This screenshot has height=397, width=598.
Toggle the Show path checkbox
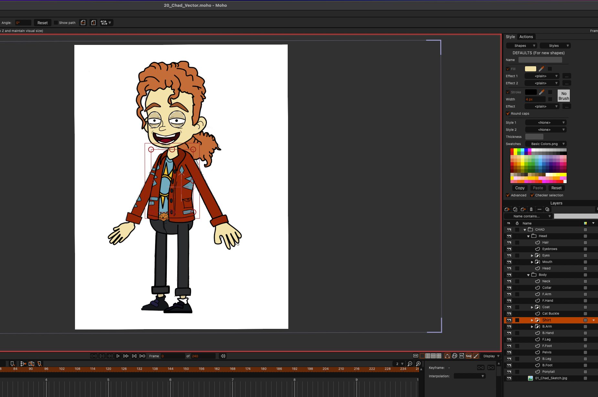tap(56, 23)
